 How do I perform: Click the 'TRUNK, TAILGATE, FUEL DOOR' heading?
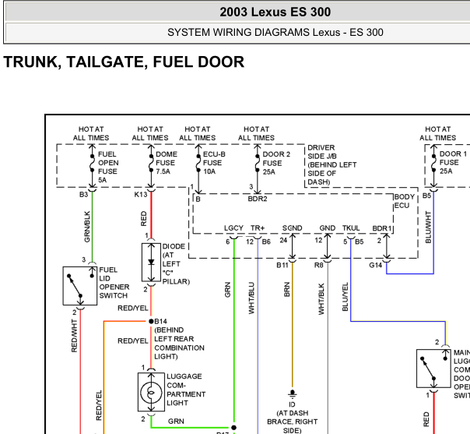[124, 62]
